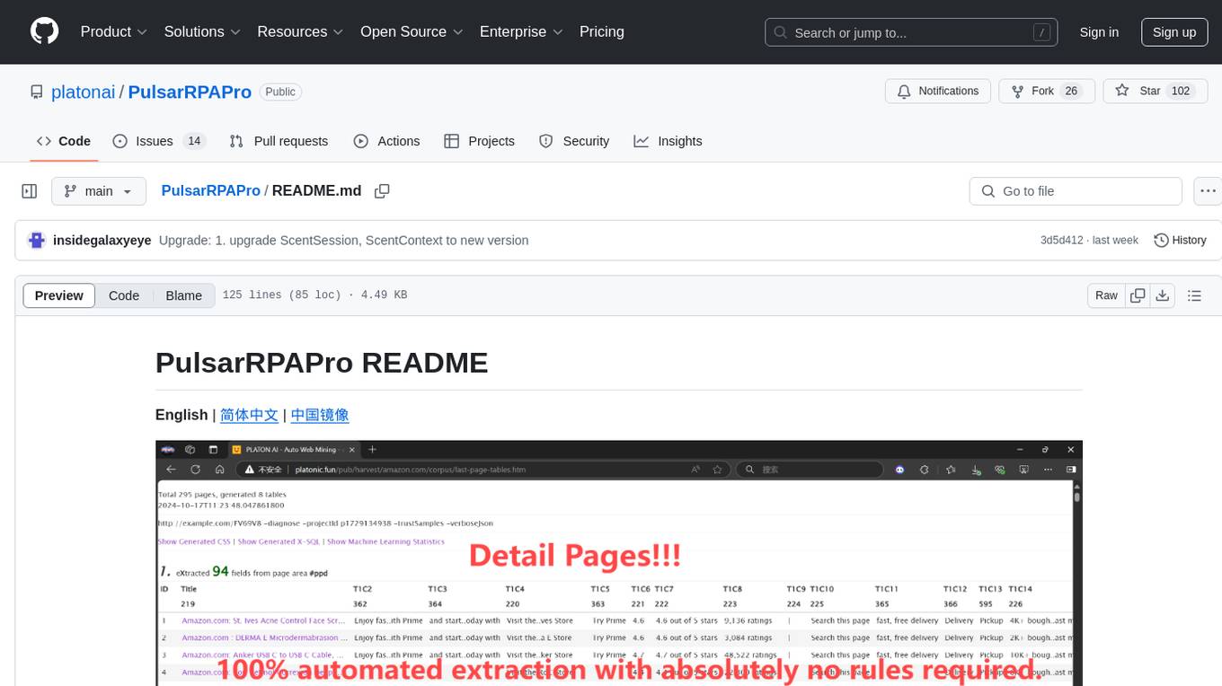Expand the file tree side panel
This screenshot has height=686, width=1222.
pyautogui.click(x=29, y=191)
